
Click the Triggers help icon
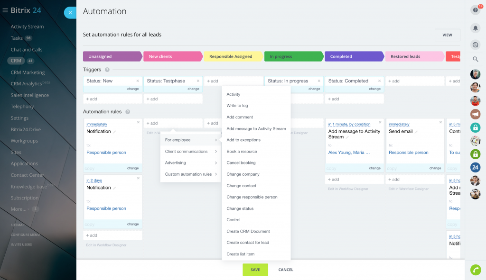coord(107,70)
